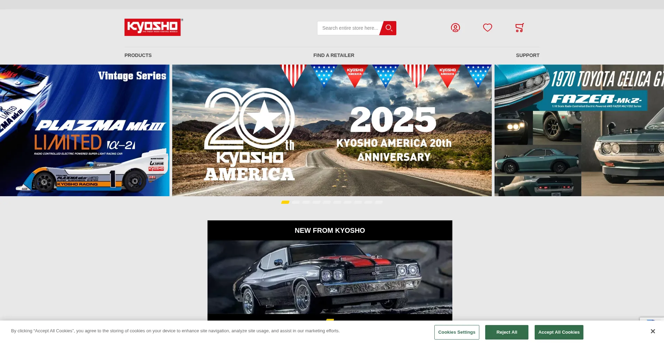664x343 pixels.
Task: Select the first carousel slide indicator
Action: pyautogui.click(x=285, y=202)
